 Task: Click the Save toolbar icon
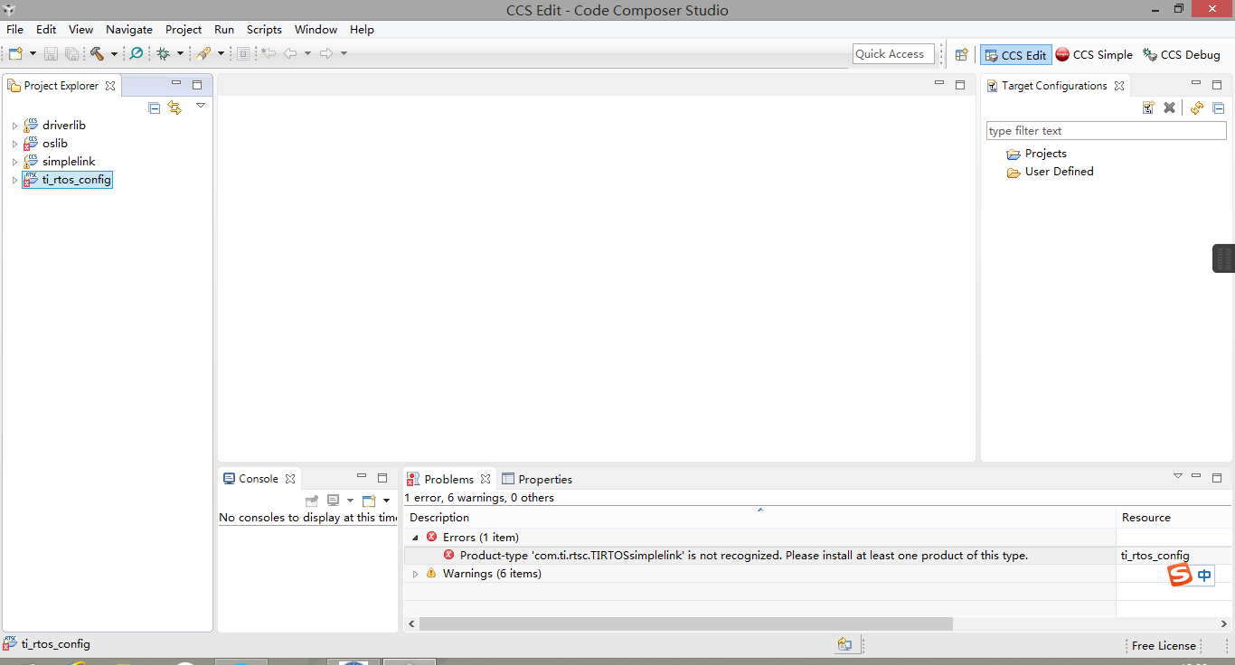[51, 54]
